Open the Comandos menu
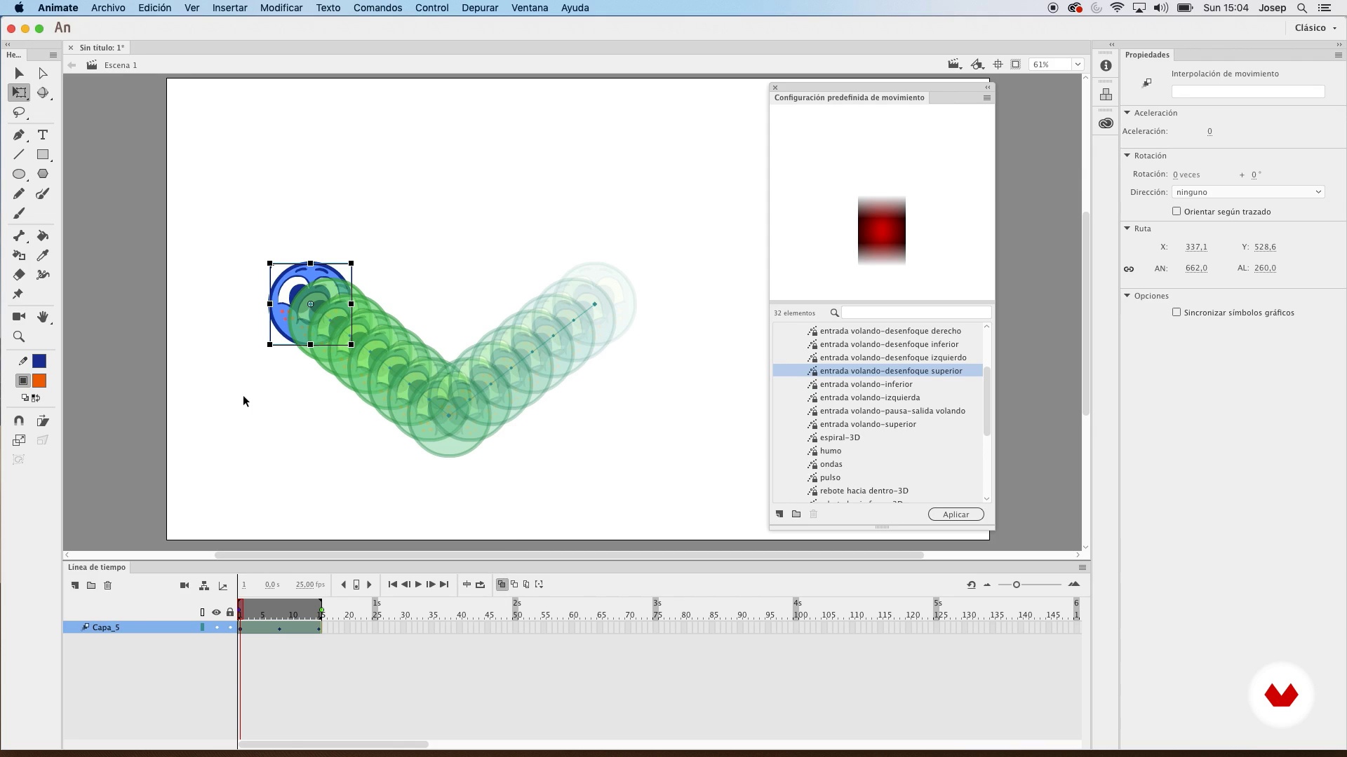Viewport: 1347px width, 757px height. (x=377, y=8)
